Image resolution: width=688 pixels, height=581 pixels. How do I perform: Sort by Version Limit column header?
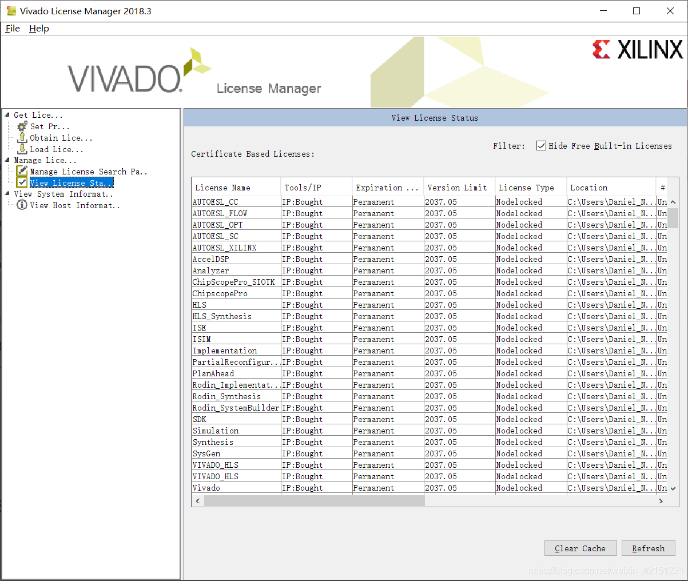(x=459, y=188)
